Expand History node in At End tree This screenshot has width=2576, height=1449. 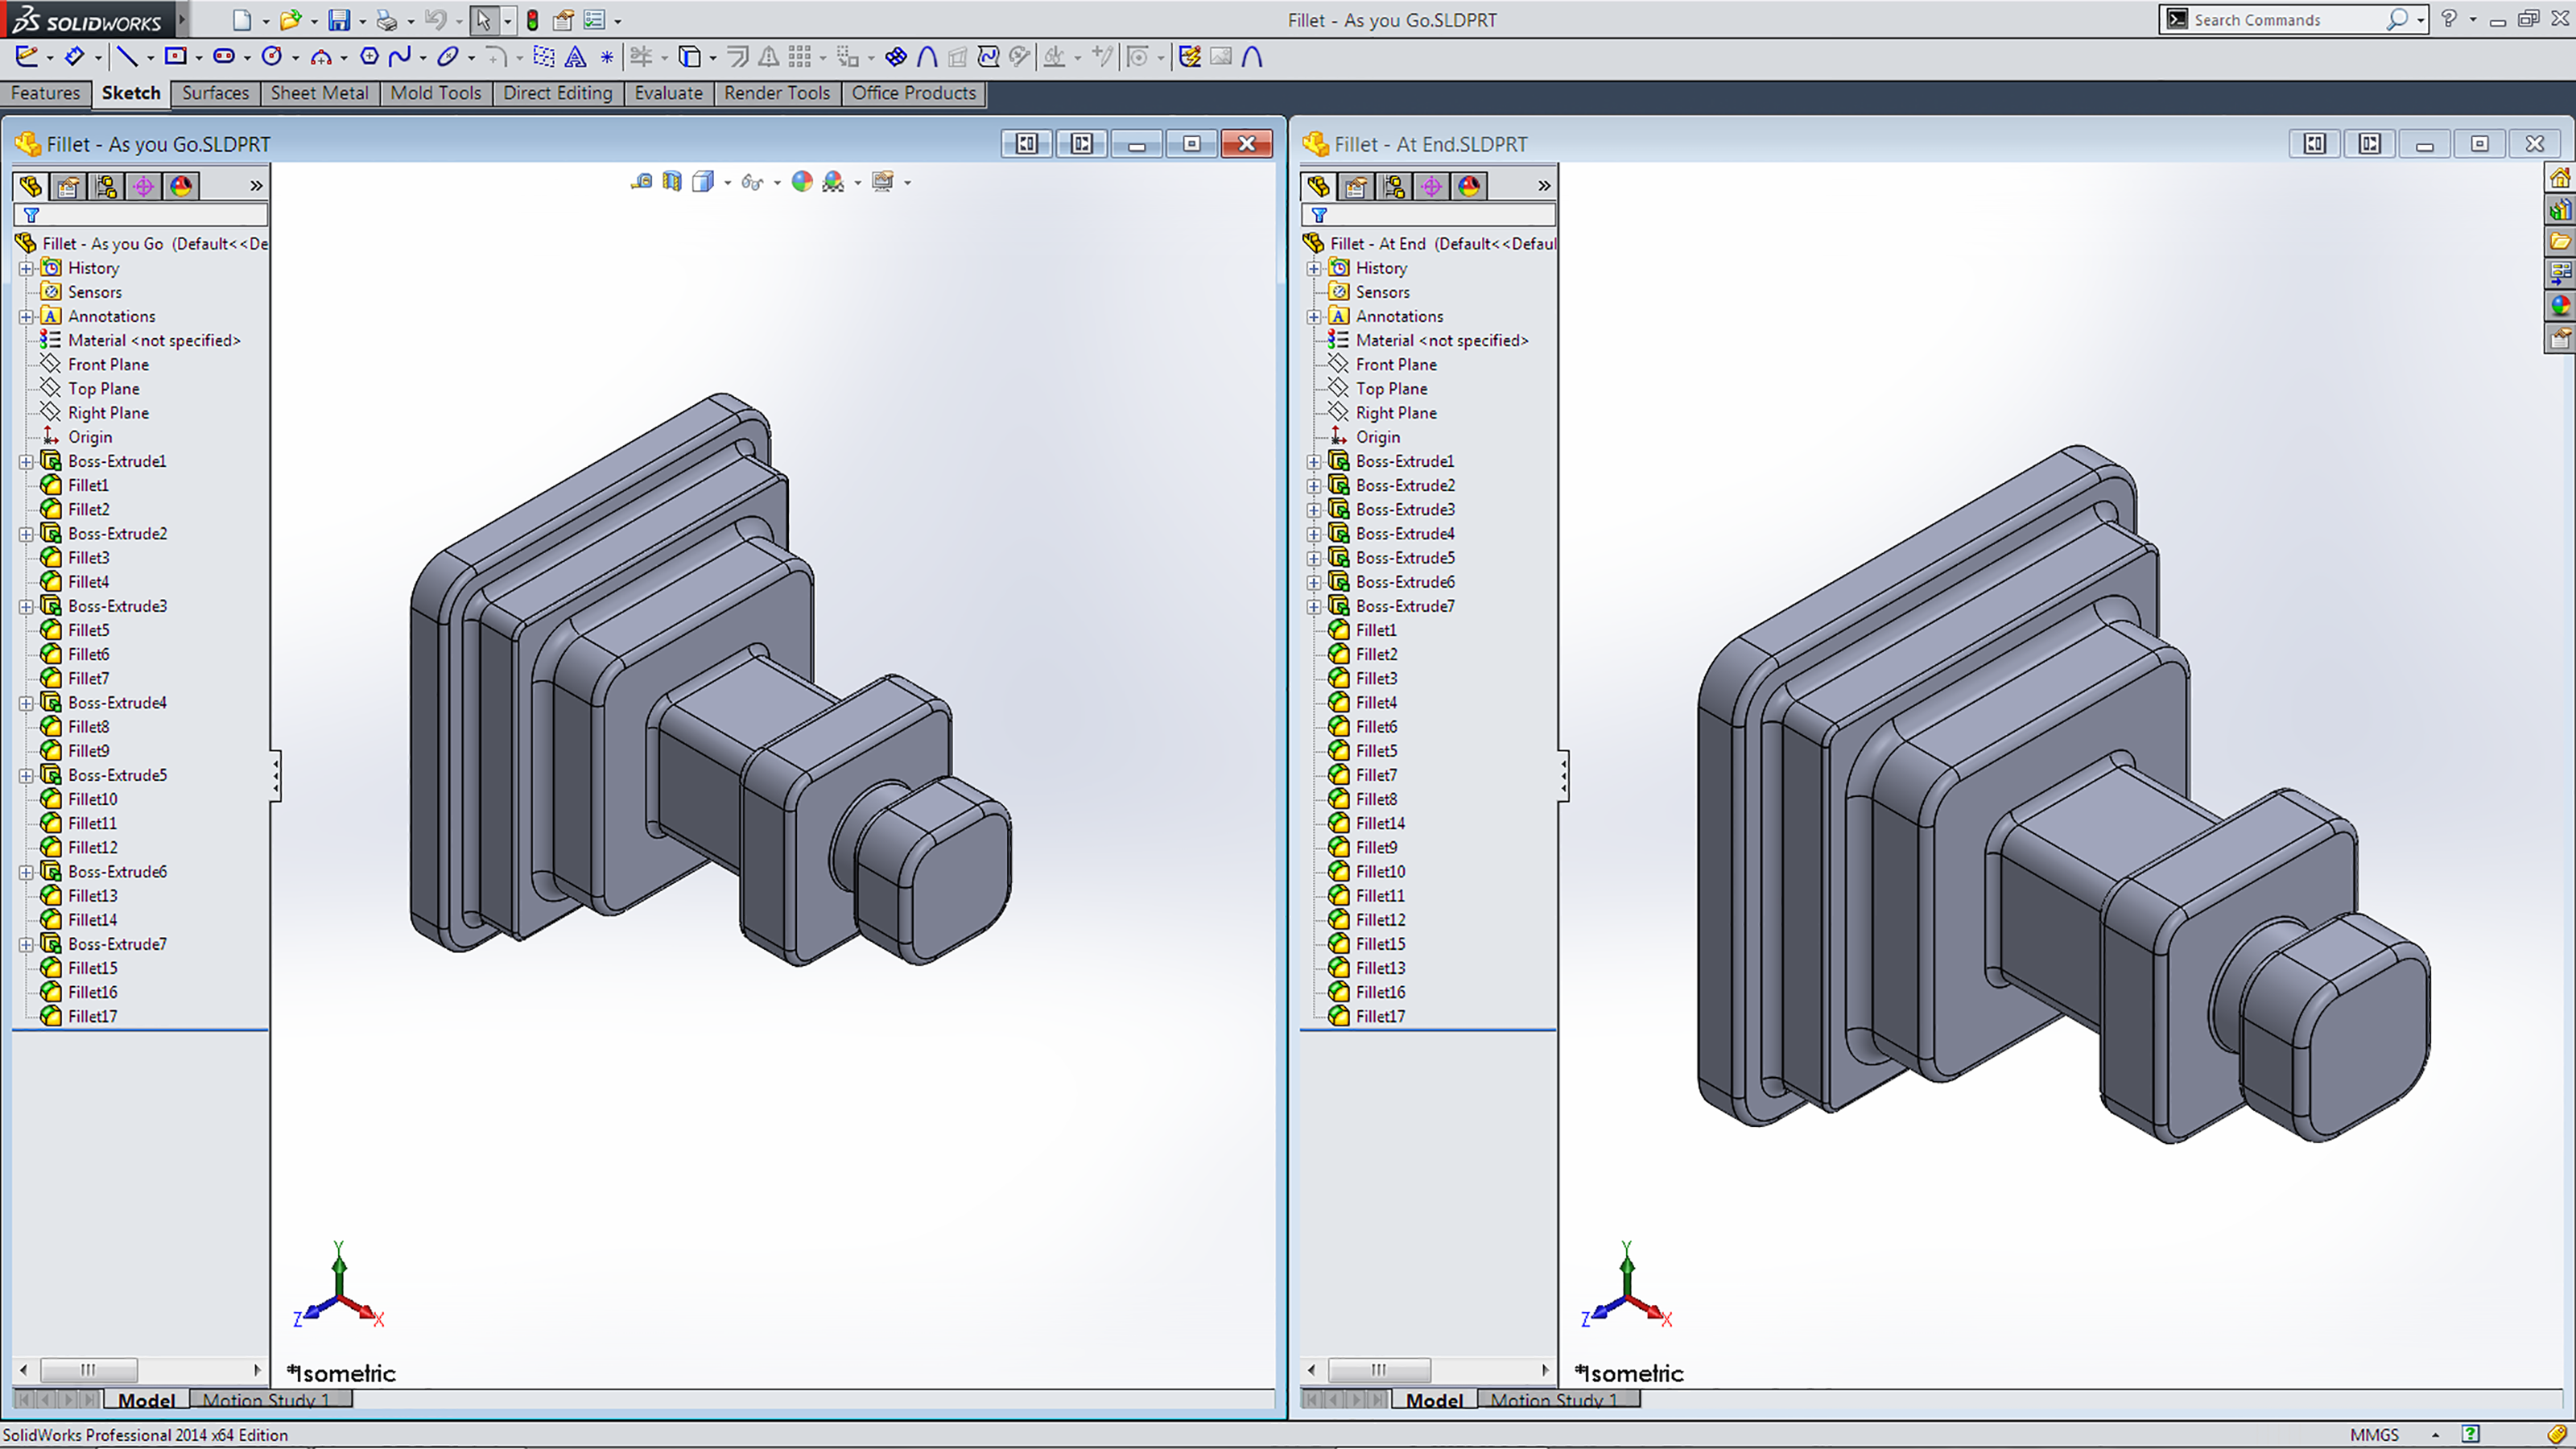coord(1314,268)
